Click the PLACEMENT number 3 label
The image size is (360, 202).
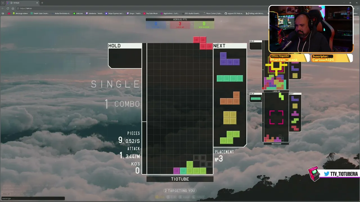[219, 159]
